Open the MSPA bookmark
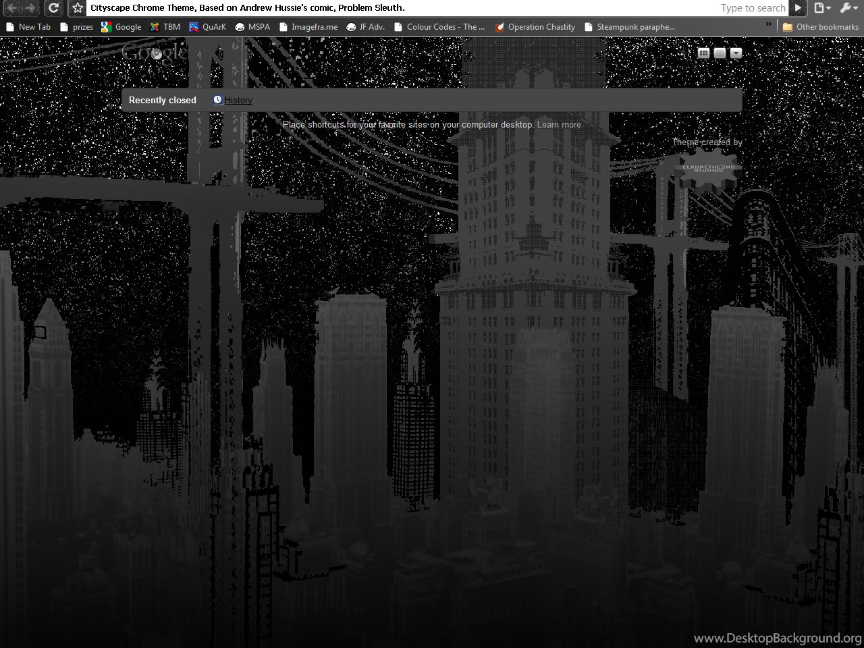864x648 pixels. click(252, 27)
